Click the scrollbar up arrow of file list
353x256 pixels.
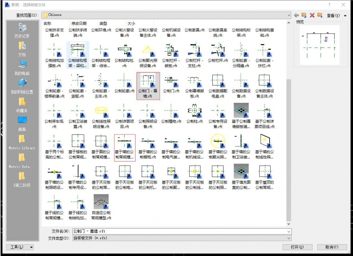(289, 23)
